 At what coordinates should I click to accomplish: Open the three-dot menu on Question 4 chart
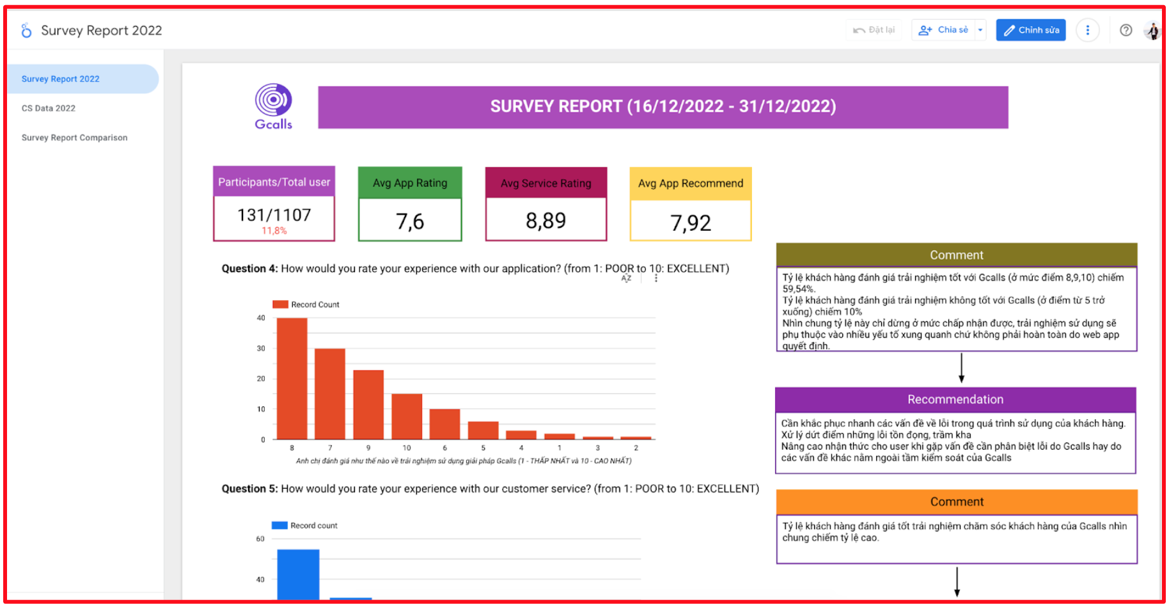tap(655, 278)
